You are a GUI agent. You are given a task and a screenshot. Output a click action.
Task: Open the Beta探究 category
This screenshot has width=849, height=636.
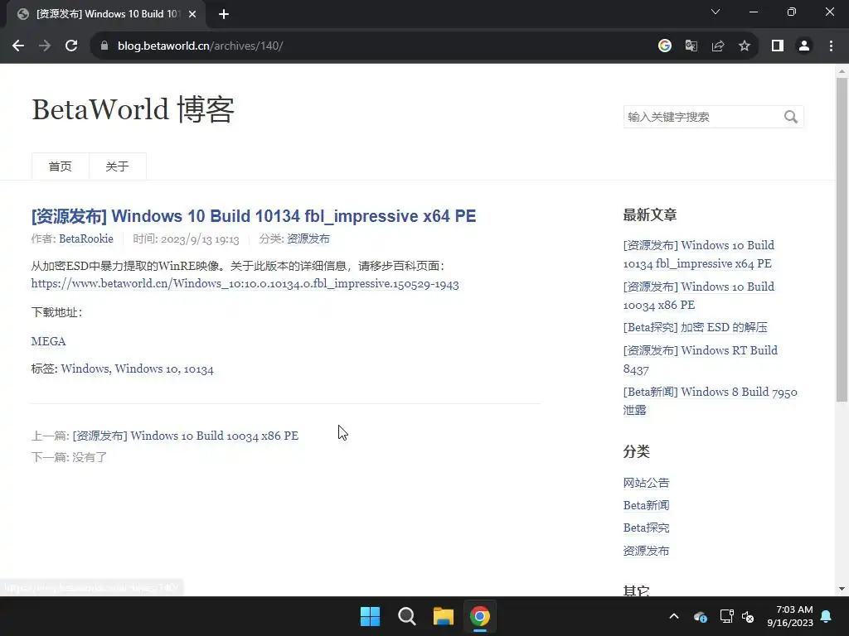[646, 528]
